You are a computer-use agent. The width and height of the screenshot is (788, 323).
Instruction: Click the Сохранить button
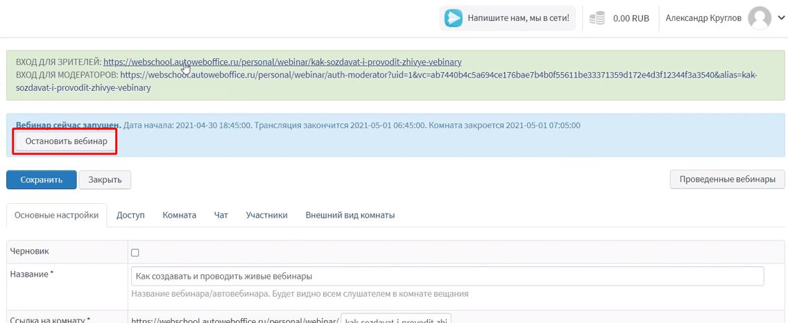point(42,180)
